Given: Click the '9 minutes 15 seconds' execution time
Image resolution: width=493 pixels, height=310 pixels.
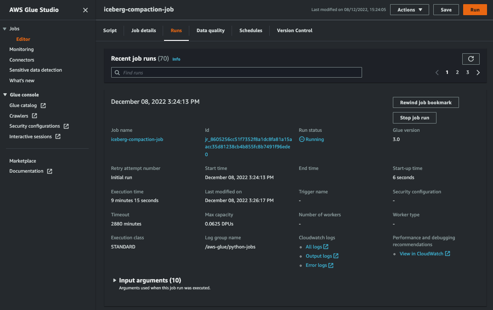Looking at the screenshot, I should pos(135,201).
